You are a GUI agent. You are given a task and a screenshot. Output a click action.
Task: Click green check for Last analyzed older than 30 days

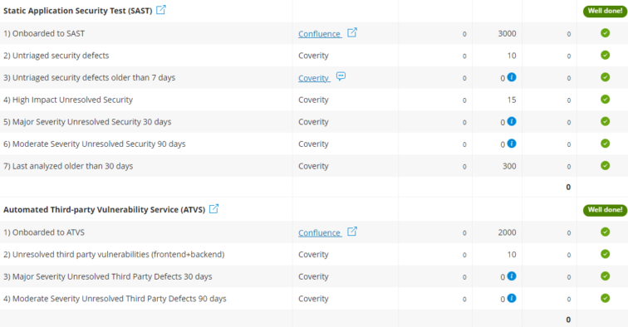[606, 165]
